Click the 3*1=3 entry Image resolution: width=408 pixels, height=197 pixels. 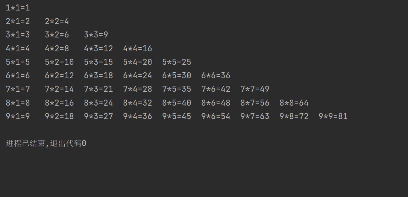[18, 35]
